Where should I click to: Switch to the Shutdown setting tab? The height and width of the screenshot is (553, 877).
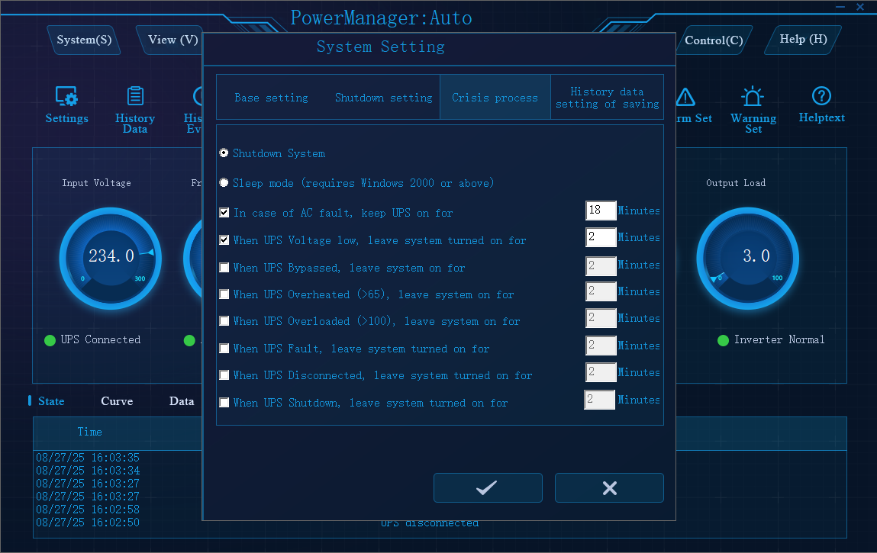(x=383, y=98)
